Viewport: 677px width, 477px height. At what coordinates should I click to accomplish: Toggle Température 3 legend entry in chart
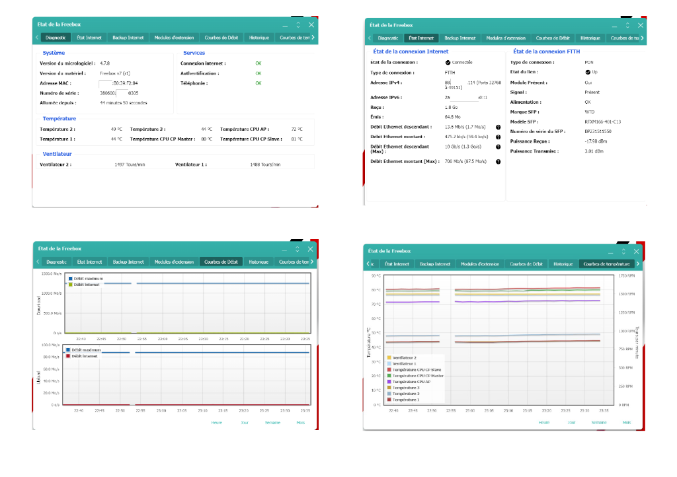click(403, 388)
